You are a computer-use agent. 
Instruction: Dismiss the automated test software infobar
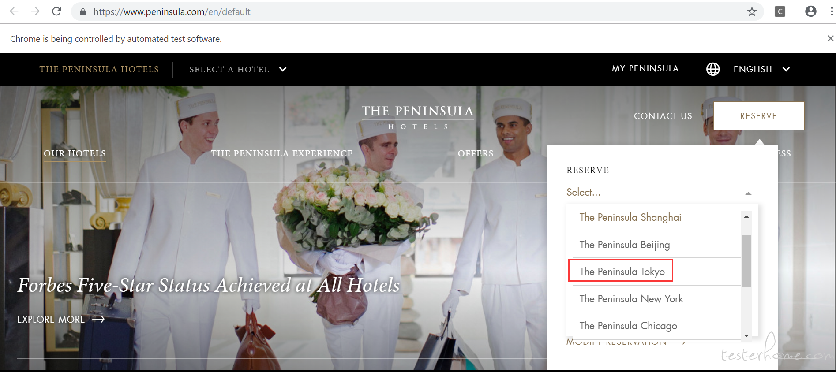(x=830, y=38)
